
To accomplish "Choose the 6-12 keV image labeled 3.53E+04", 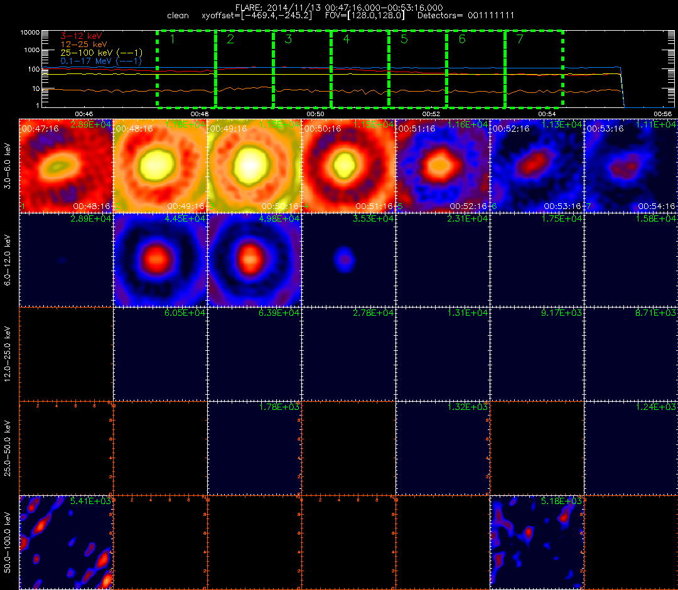I will coord(348,260).
